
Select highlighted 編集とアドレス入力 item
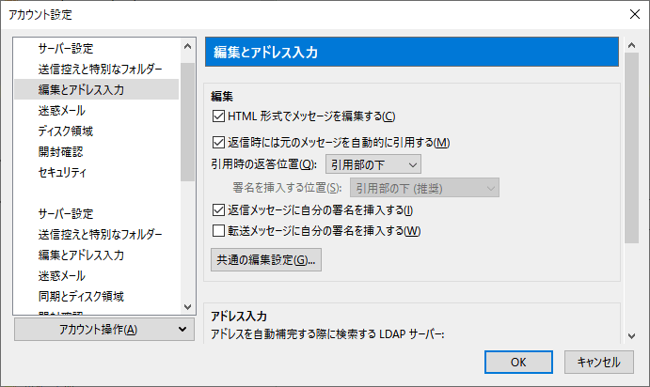tap(97, 89)
